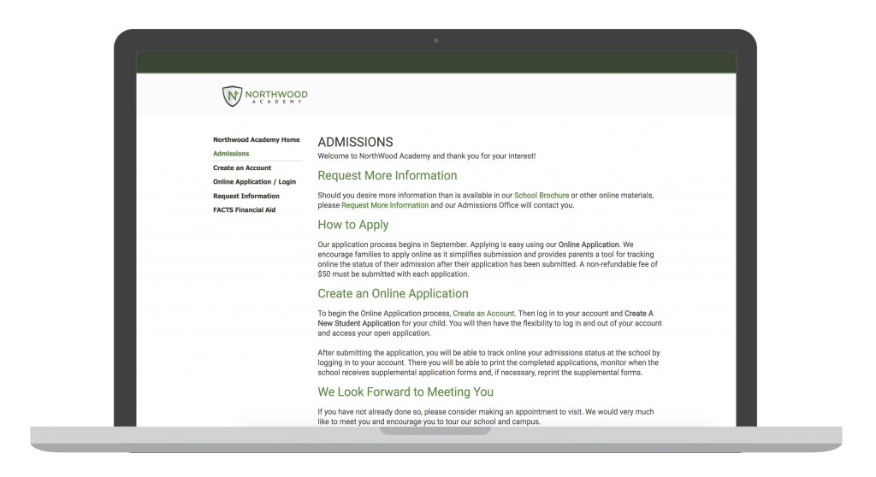The image size is (876, 477).
Task: Open Create an Account sidebar item
Action: click(x=242, y=168)
